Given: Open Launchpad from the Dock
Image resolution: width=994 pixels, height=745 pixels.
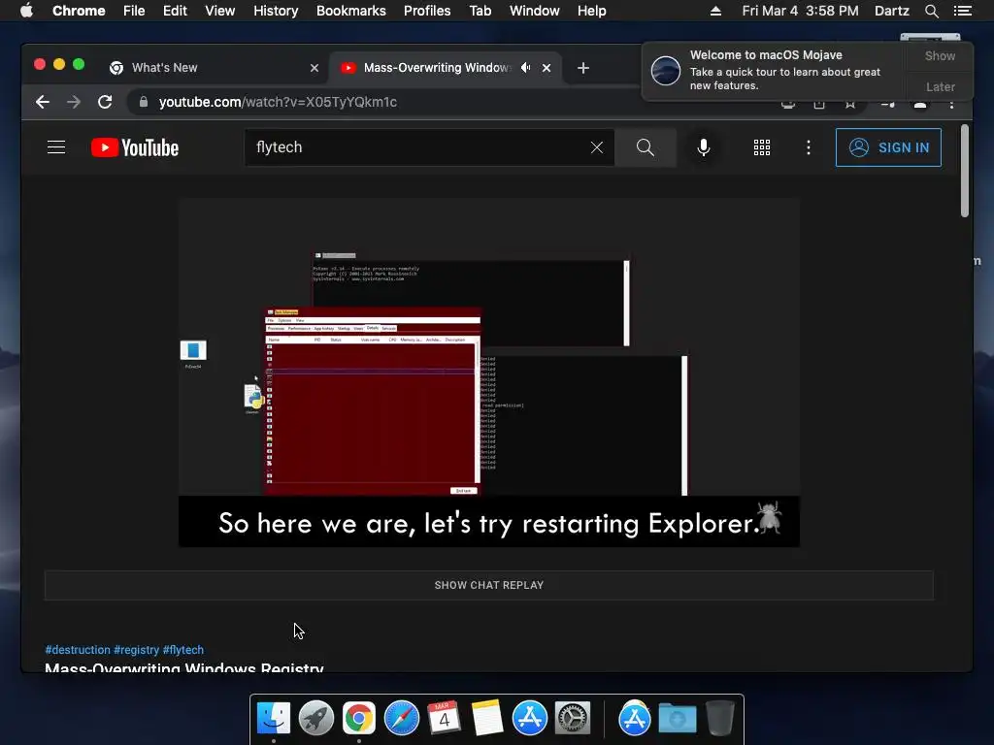Looking at the screenshot, I should point(316,719).
